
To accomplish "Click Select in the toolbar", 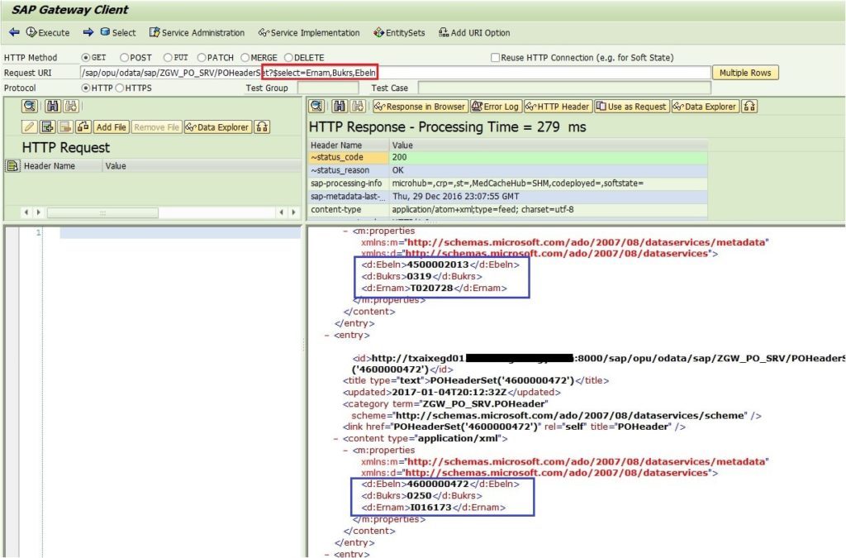I will tap(118, 32).
